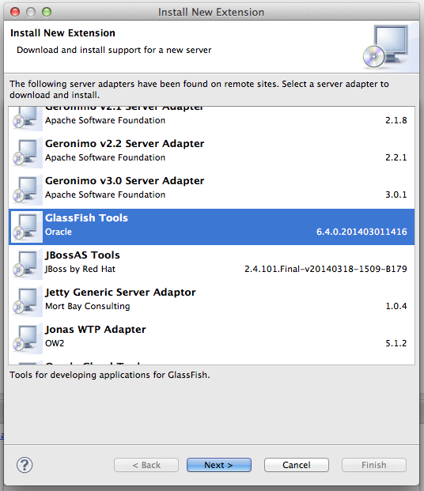Click the Jonas WTP Adapter icon
424x491 pixels.
[27, 338]
